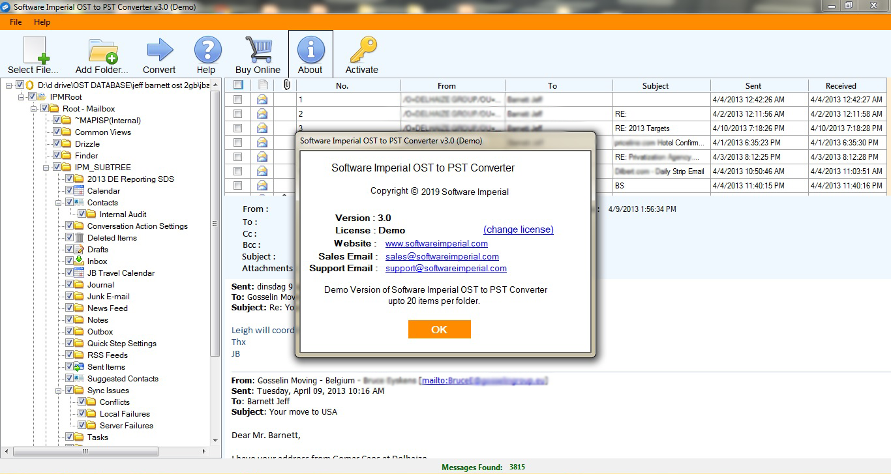Open the File menu
This screenshot has height=474, width=891.
pos(16,22)
